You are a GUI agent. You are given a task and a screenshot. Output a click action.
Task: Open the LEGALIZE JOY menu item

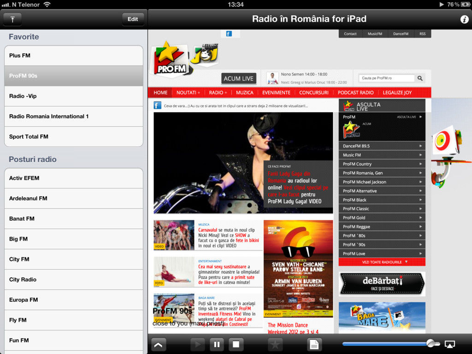[397, 93]
